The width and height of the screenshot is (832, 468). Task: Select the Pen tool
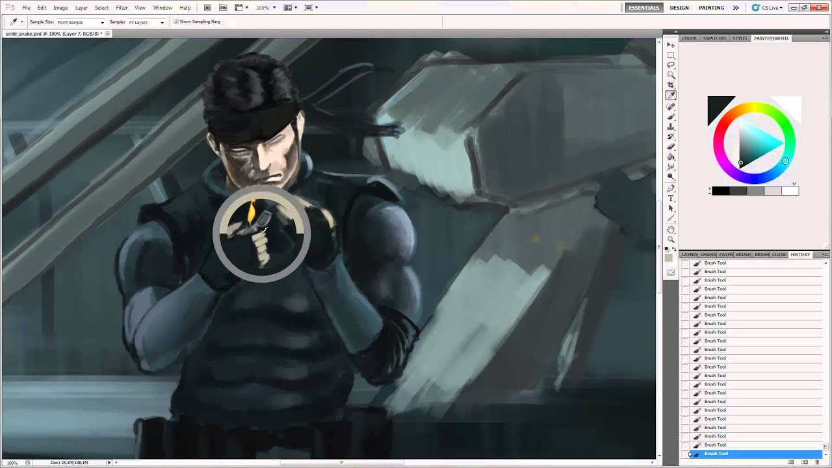[671, 188]
